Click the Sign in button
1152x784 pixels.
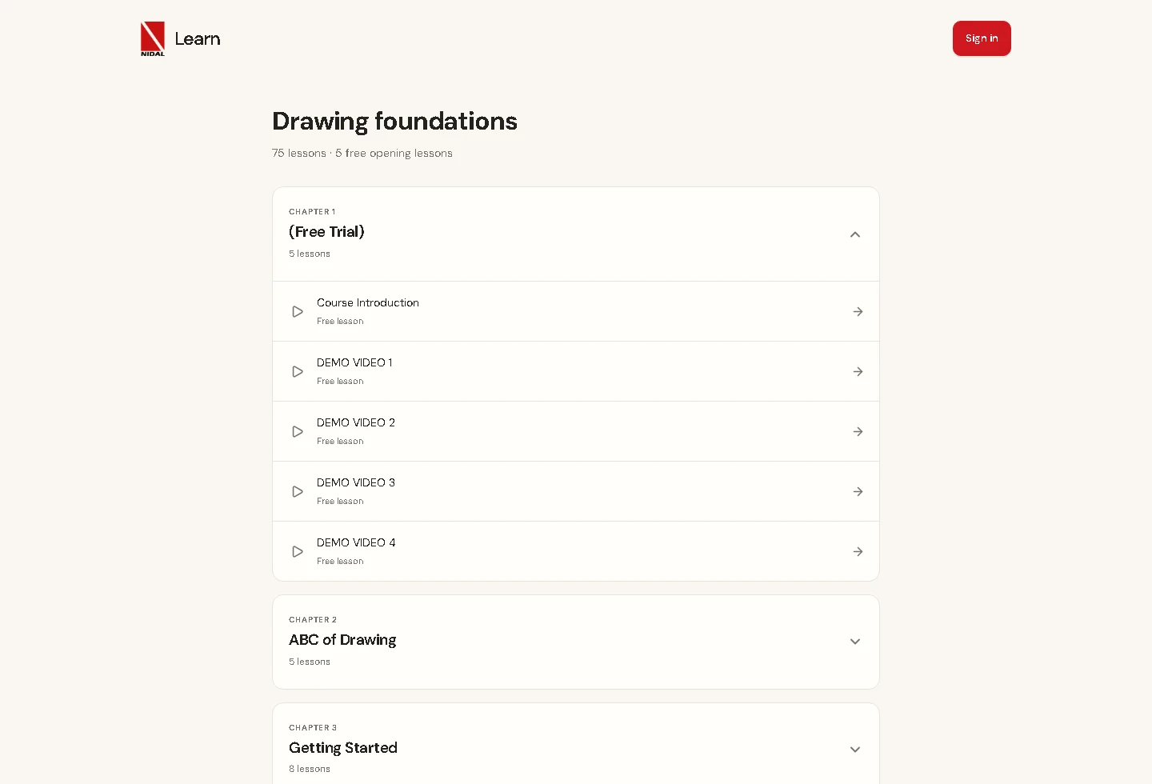coord(982,38)
